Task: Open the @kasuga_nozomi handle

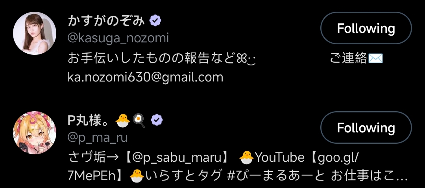Action: point(118,38)
